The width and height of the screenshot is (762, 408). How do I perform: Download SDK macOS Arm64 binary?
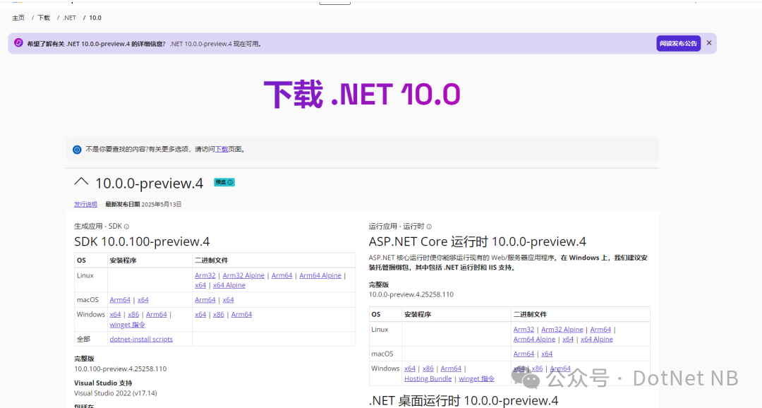click(205, 300)
